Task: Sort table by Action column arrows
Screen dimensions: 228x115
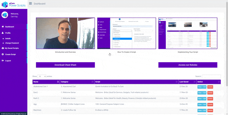Action: point(219,82)
